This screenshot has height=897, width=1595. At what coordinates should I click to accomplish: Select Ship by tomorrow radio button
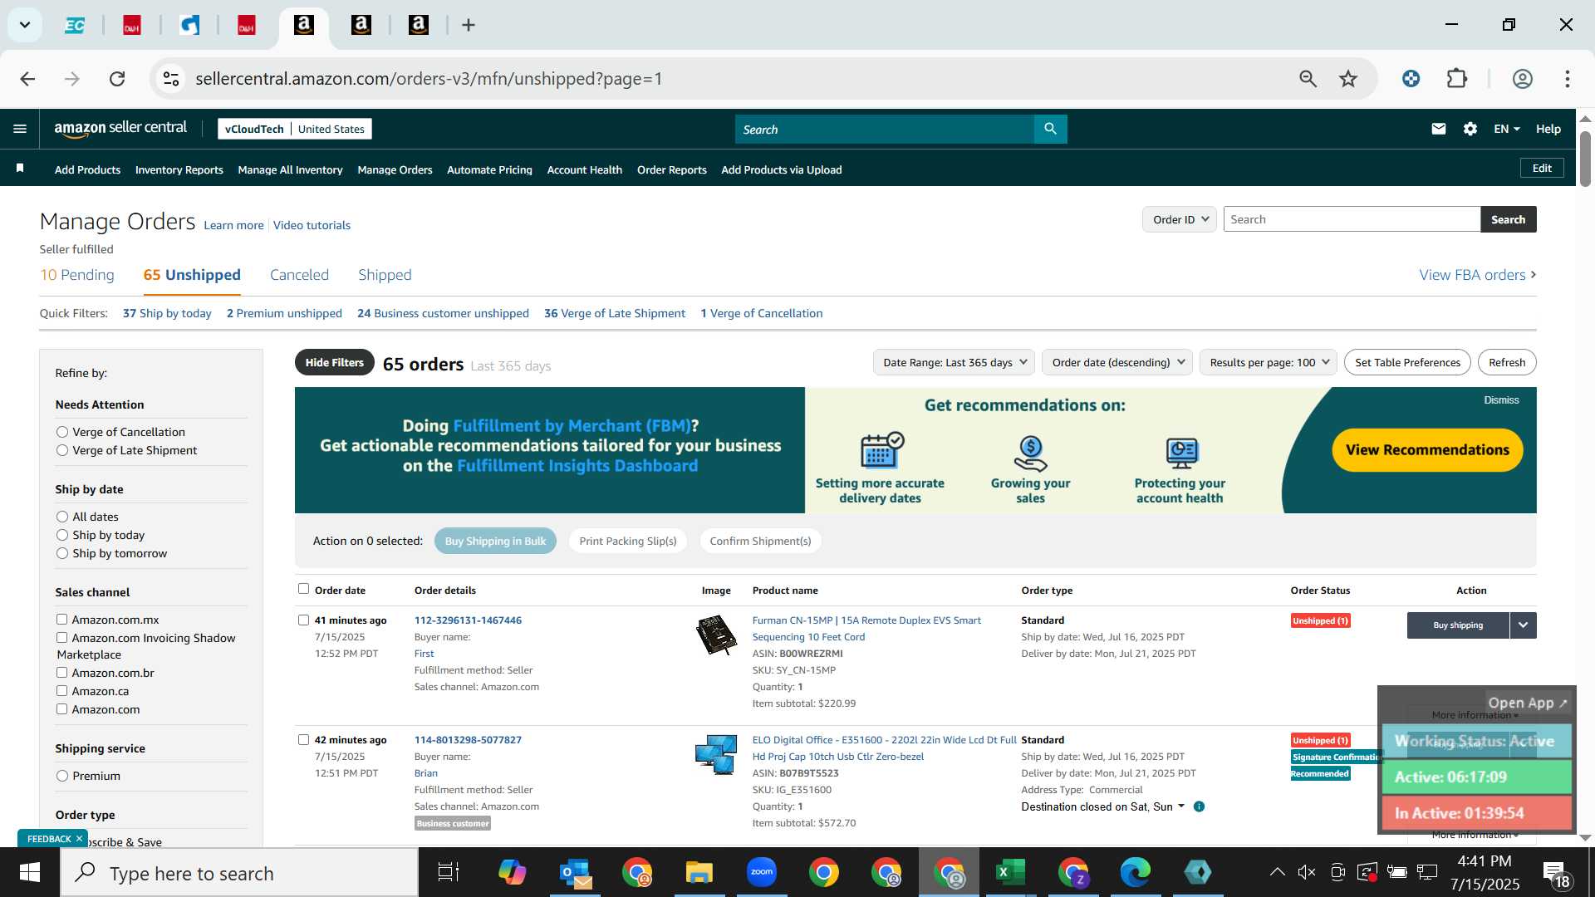coord(62,553)
